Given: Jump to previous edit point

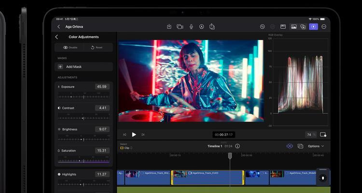Looking at the screenshot, I should (125, 135).
